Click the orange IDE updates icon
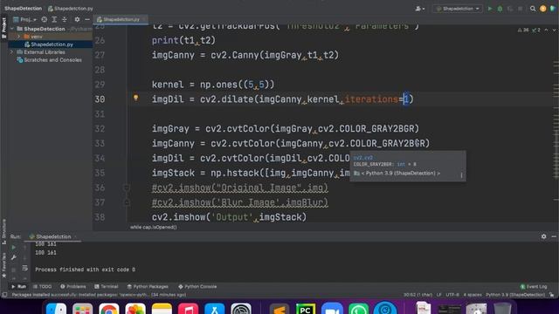The height and width of the screenshot is (314, 559). [x=543, y=9]
